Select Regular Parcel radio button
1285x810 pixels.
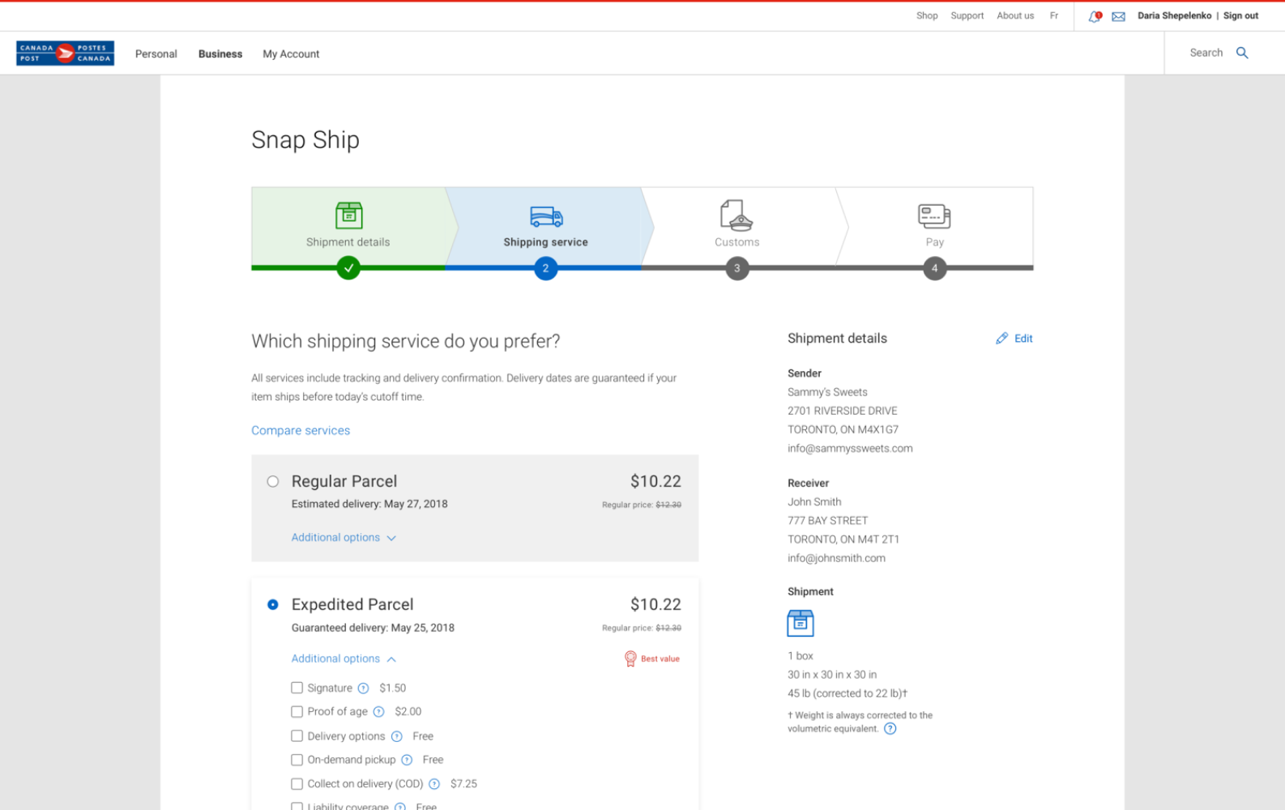click(x=273, y=481)
